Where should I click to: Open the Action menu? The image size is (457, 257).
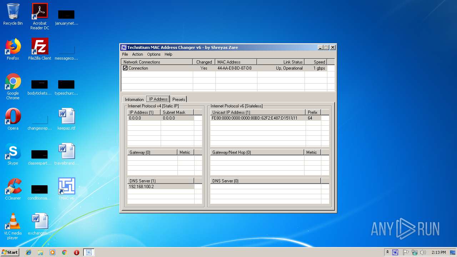pyautogui.click(x=137, y=54)
